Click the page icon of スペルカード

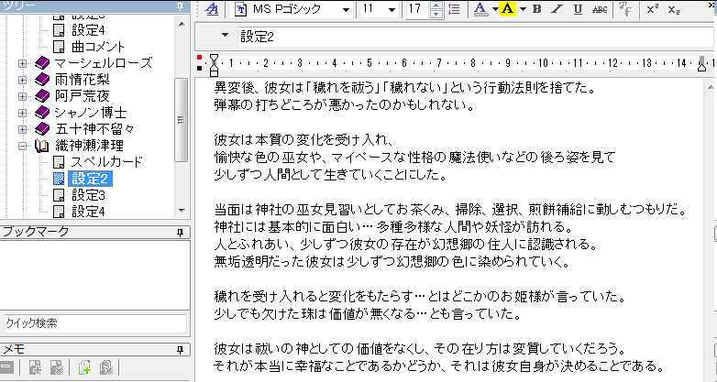tap(59, 162)
